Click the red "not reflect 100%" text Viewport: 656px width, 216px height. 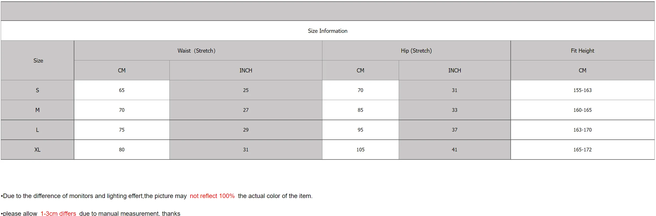212,196
